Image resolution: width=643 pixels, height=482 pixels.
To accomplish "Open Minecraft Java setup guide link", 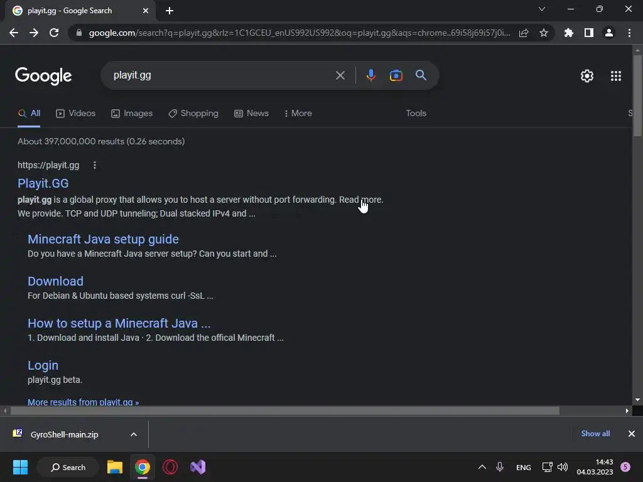I will point(103,239).
